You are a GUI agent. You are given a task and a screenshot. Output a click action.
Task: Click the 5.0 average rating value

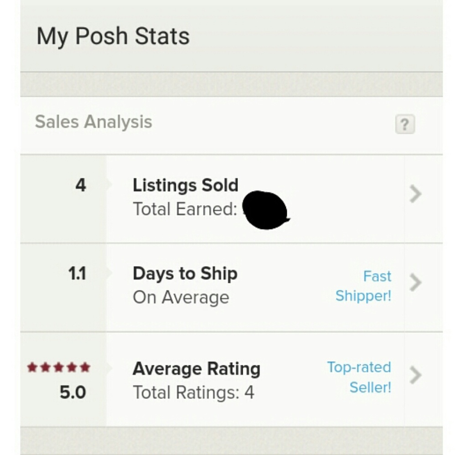click(x=73, y=392)
